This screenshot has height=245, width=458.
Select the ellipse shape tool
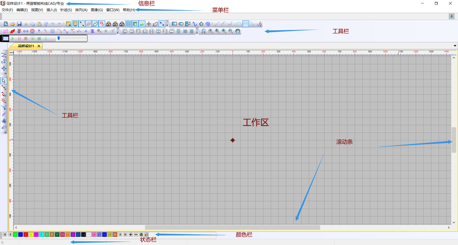click(x=181, y=24)
